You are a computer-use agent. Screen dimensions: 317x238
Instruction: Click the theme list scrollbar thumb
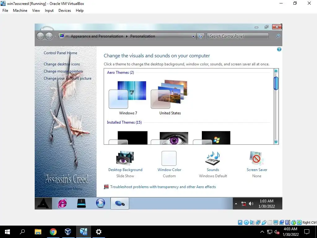[x=276, y=83]
